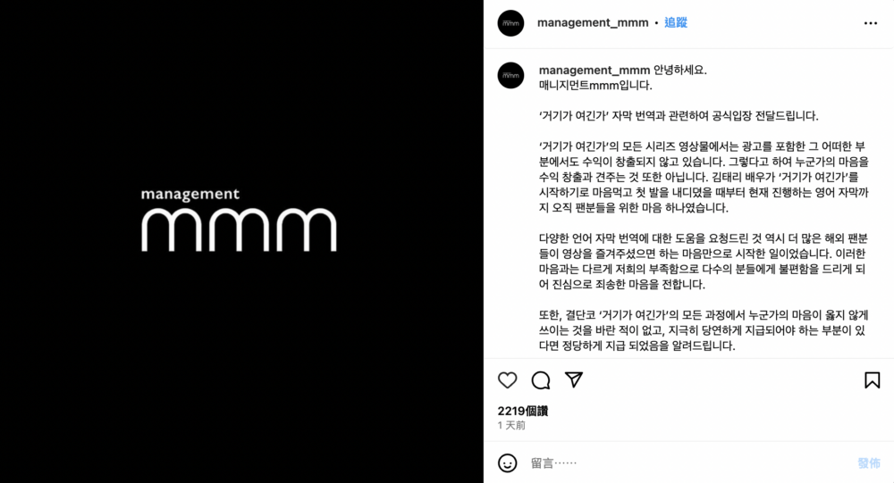
Task: Click the 안녕하세요 greeting in caption
Action: (679, 70)
